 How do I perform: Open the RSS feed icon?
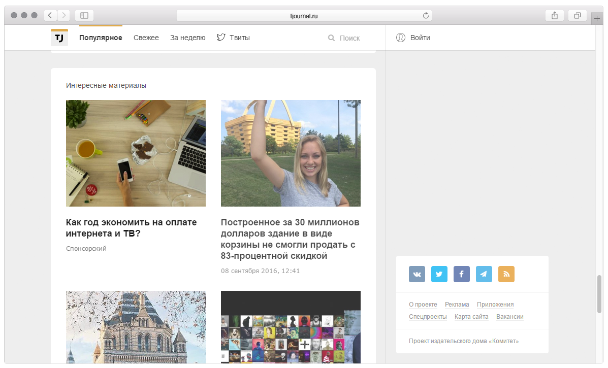point(506,274)
